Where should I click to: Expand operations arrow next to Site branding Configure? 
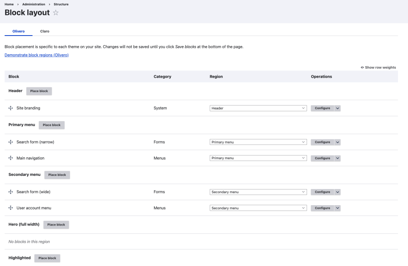coord(337,108)
